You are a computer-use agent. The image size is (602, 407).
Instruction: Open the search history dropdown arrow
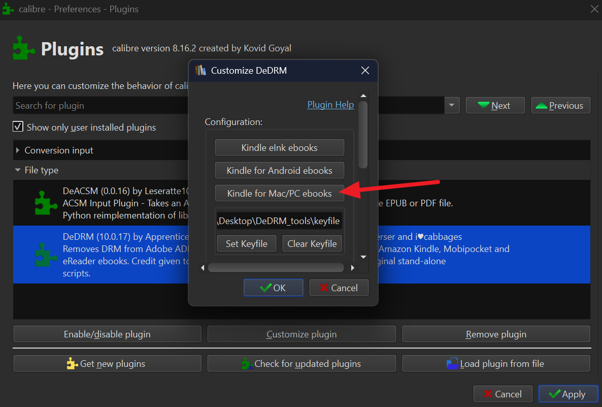452,106
